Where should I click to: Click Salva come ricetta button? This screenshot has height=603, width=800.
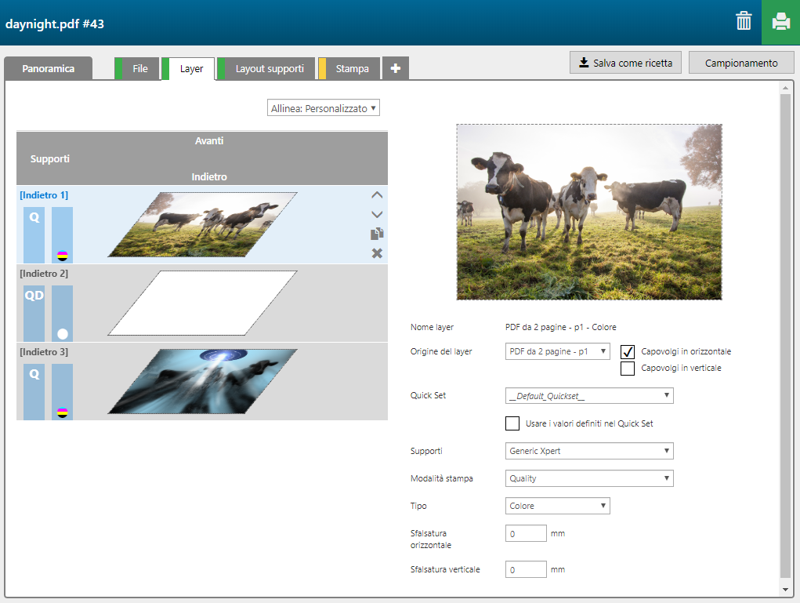[625, 63]
